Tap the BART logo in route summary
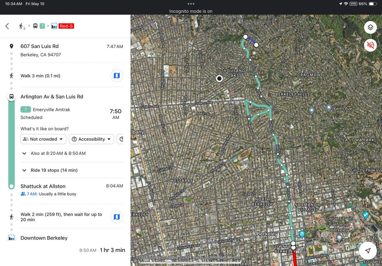This screenshot has height=266, width=382. click(x=54, y=26)
